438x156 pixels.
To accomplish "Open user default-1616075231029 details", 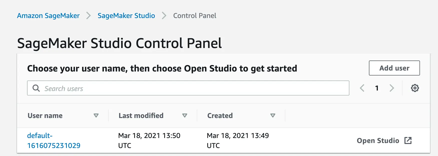I will tap(54, 140).
